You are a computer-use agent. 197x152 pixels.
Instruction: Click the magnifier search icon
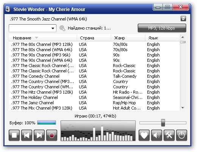click(x=63, y=28)
